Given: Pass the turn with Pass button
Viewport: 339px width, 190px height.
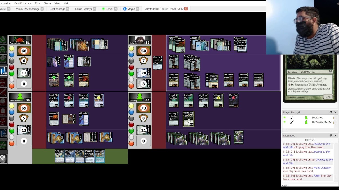Looking at the screenshot, I should (x=3, y=158).
